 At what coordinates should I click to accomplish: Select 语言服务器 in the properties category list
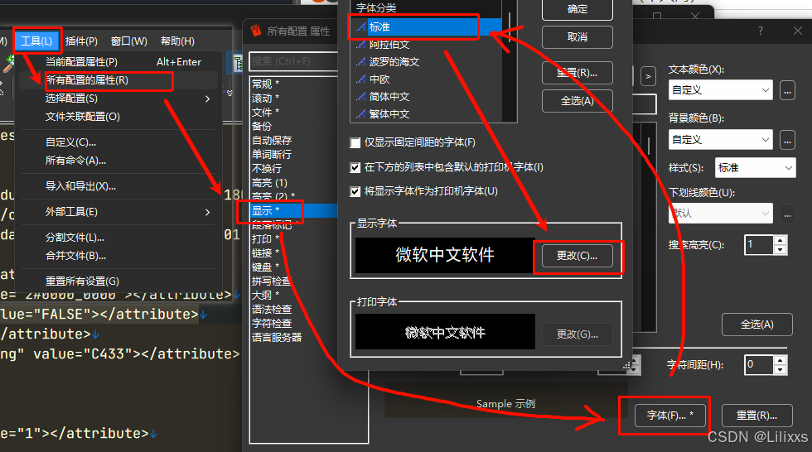click(277, 337)
